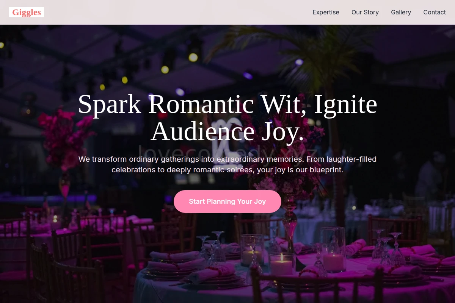Click the Giggles logo
Image resolution: width=455 pixels, height=303 pixels.
pos(27,12)
